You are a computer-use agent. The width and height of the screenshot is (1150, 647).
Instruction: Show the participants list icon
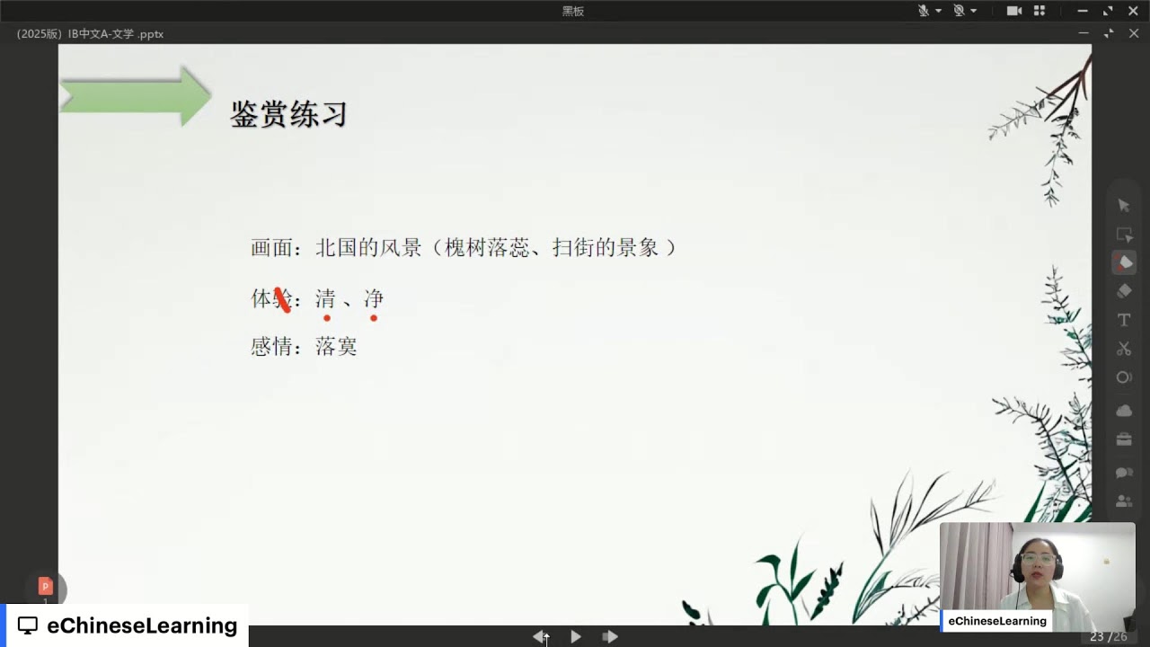click(x=1123, y=501)
